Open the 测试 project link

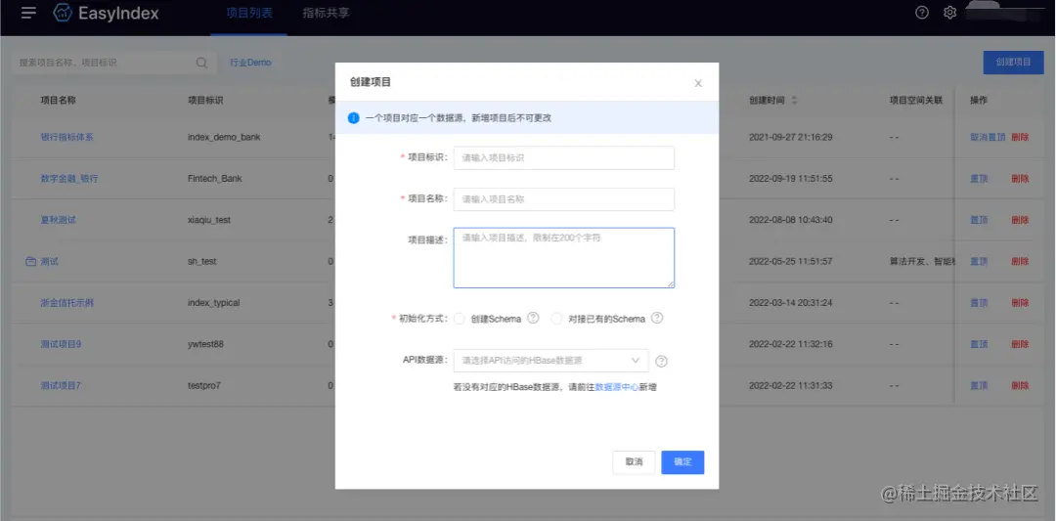click(x=49, y=261)
